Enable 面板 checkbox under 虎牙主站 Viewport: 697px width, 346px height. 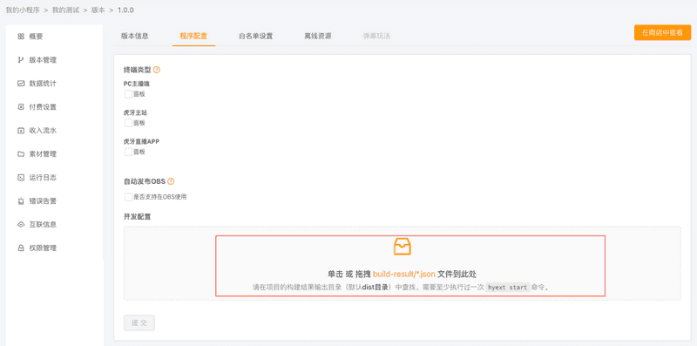click(128, 123)
